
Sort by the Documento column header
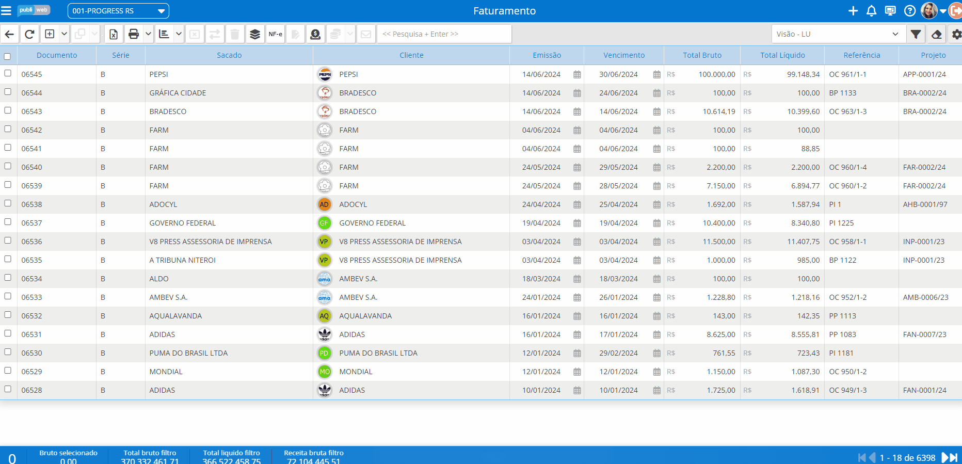(x=57, y=55)
